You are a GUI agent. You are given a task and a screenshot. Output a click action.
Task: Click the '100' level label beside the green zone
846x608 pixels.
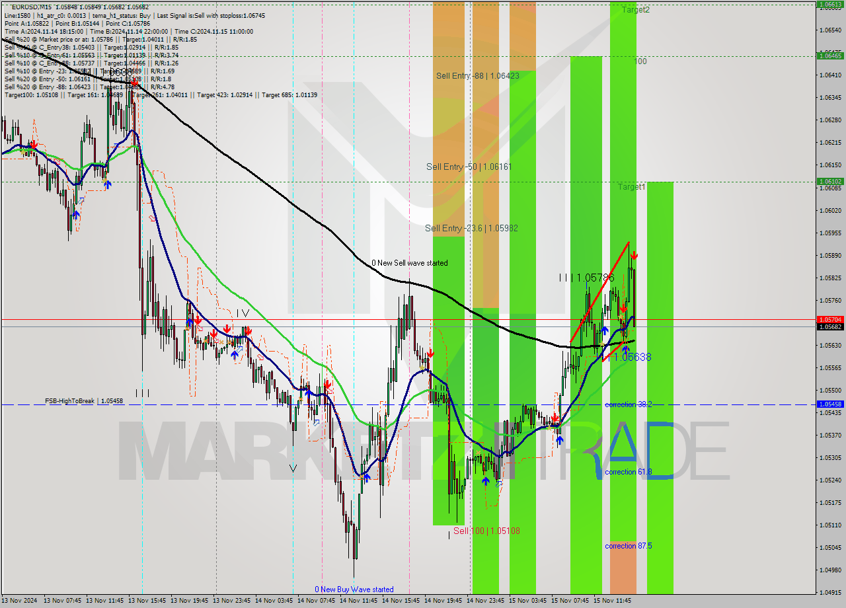point(640,61)
